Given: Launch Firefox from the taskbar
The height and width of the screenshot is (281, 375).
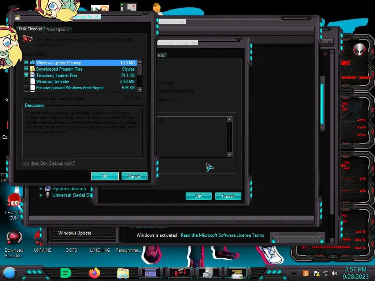Looking at the screenshot, I should click(x=94, y=273).
